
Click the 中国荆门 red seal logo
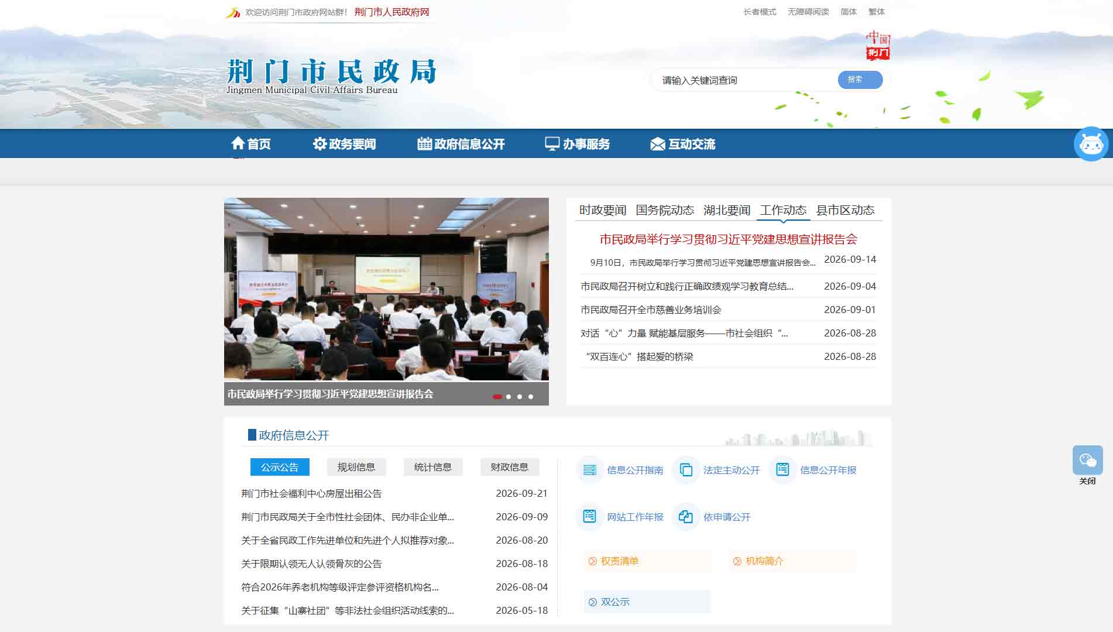coord(878,45)
